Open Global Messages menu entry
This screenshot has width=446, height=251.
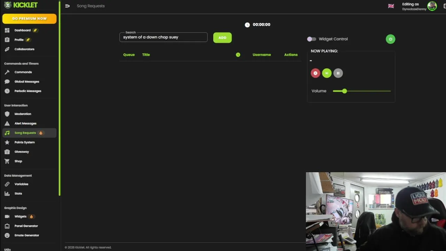(x=27, y=82)
